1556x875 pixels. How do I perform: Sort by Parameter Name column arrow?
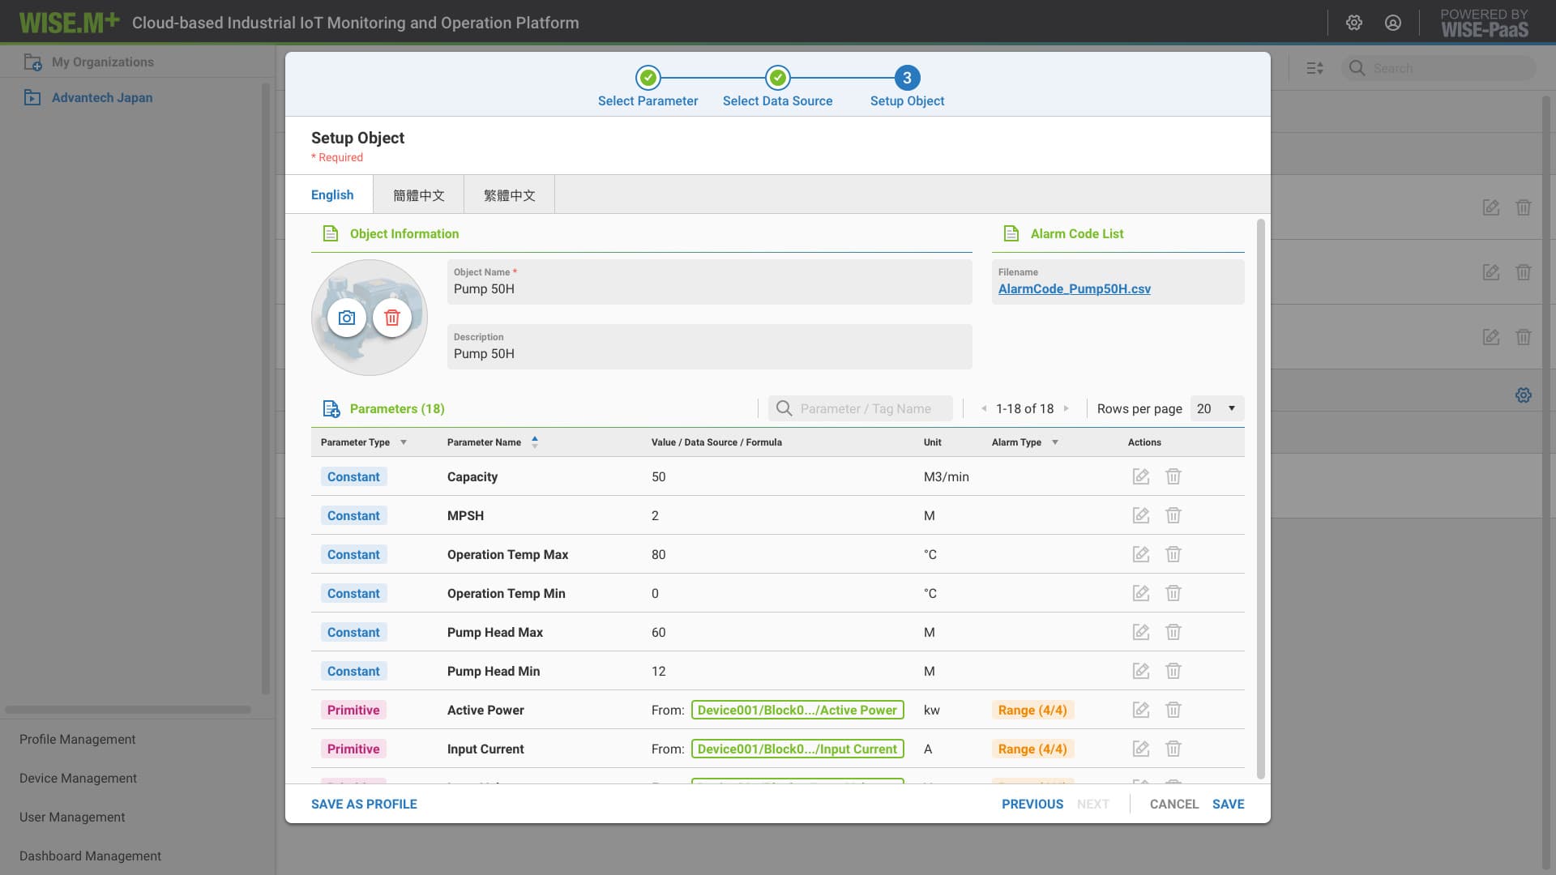click(x=535, y=442)
